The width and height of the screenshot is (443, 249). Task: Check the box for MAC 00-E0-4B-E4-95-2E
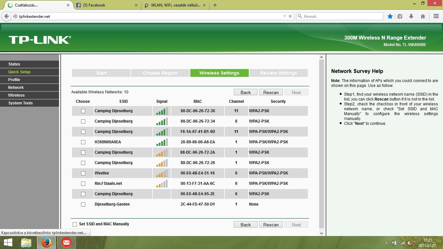(83, 194)
